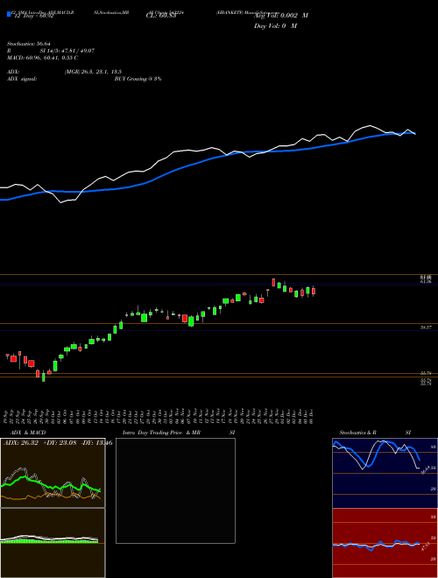The image size is (438, 578).
Task: Open the MACD histogram chart thumbnail
Action: [53, 543]
